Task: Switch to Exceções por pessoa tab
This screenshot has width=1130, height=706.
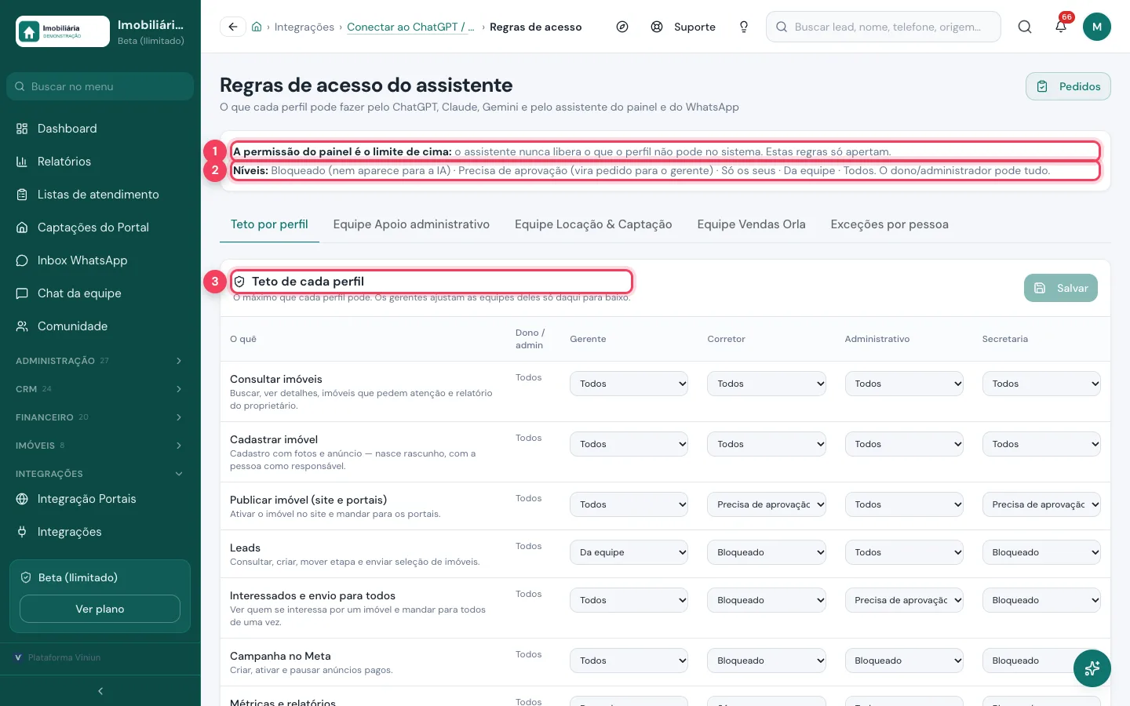Action: coord(890,224)
